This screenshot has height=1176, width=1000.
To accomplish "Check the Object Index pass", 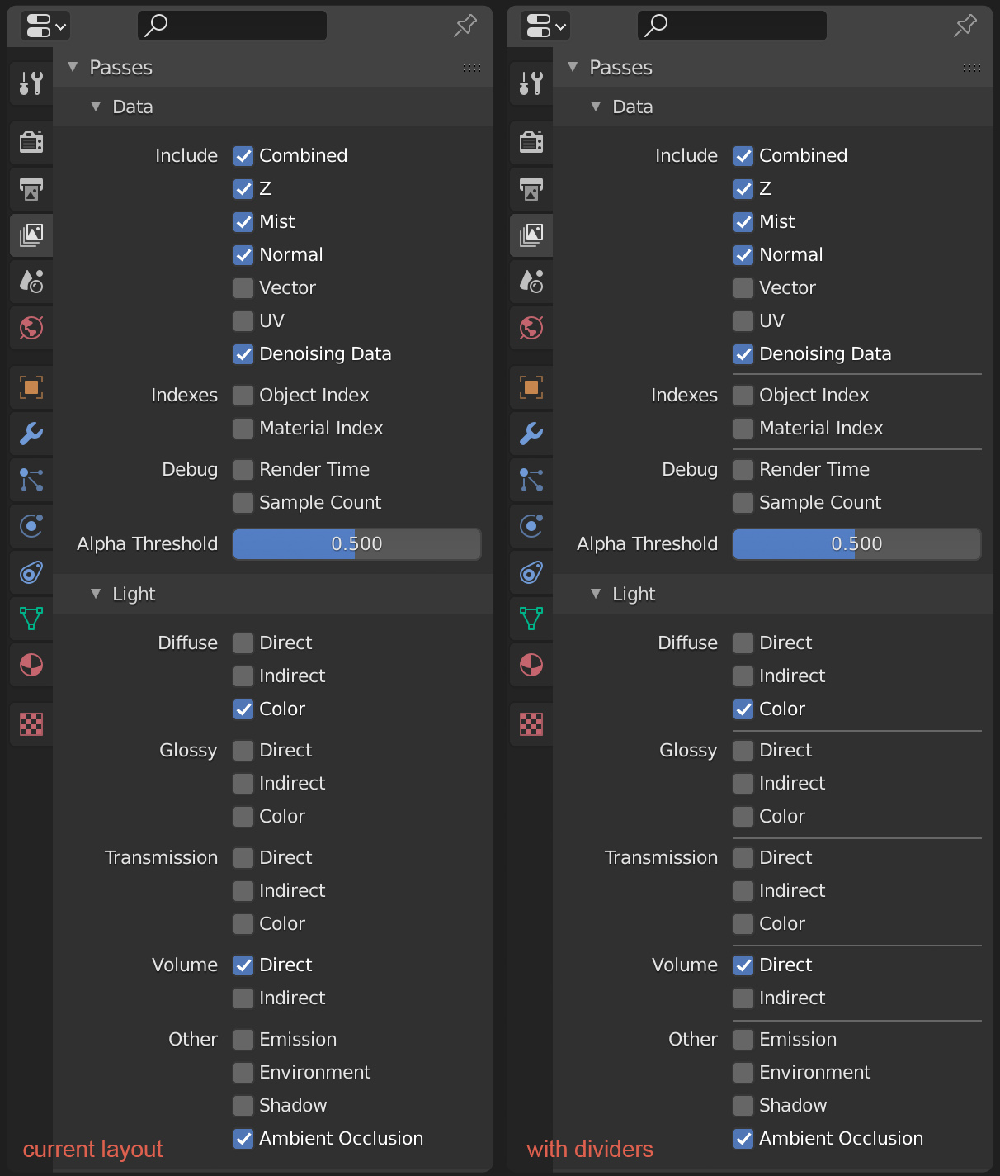I will coord(243,395).
